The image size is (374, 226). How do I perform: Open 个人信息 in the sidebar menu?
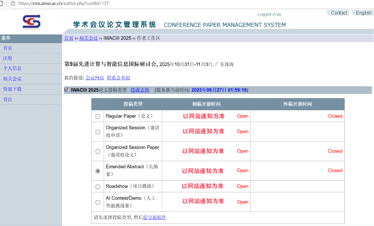coord(12,68)
